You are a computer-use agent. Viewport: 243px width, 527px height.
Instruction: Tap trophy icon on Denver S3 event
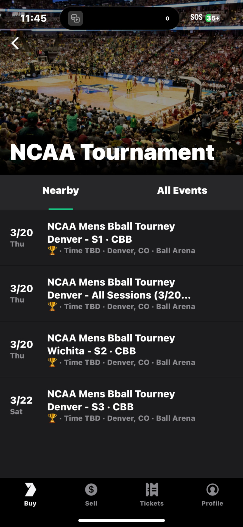(x=52, y=418)
